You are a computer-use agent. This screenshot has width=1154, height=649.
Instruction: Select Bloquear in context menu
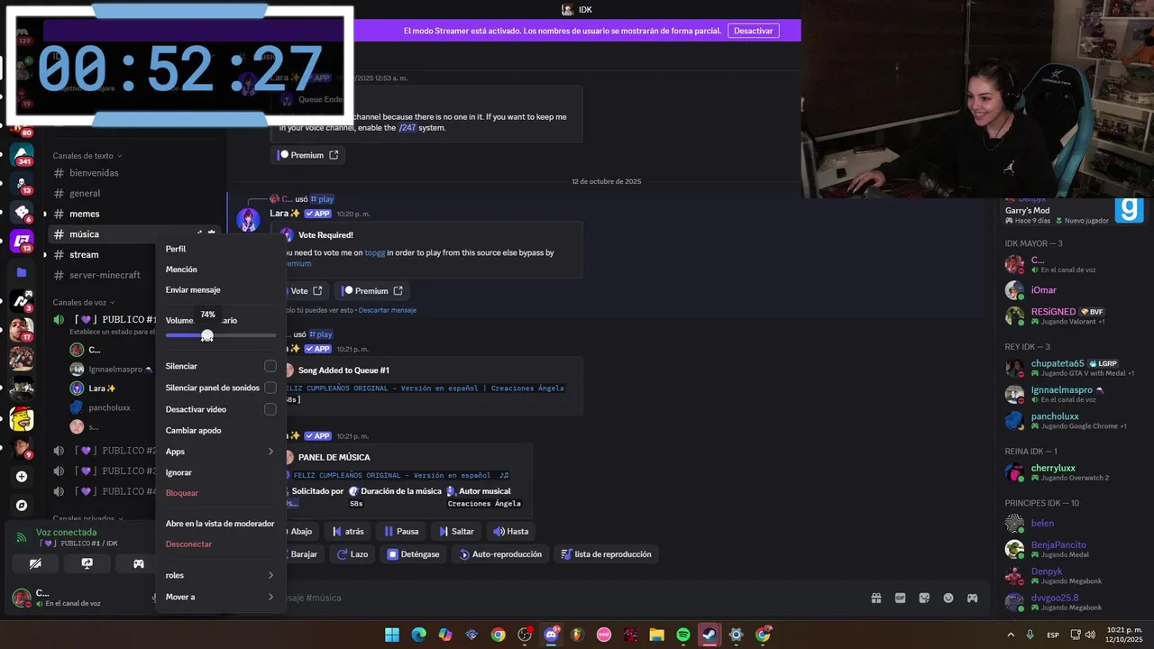tap(220, 493)
